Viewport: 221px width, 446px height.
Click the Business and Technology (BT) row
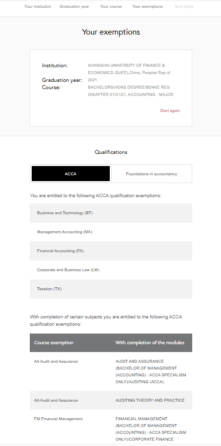[111, 213]
